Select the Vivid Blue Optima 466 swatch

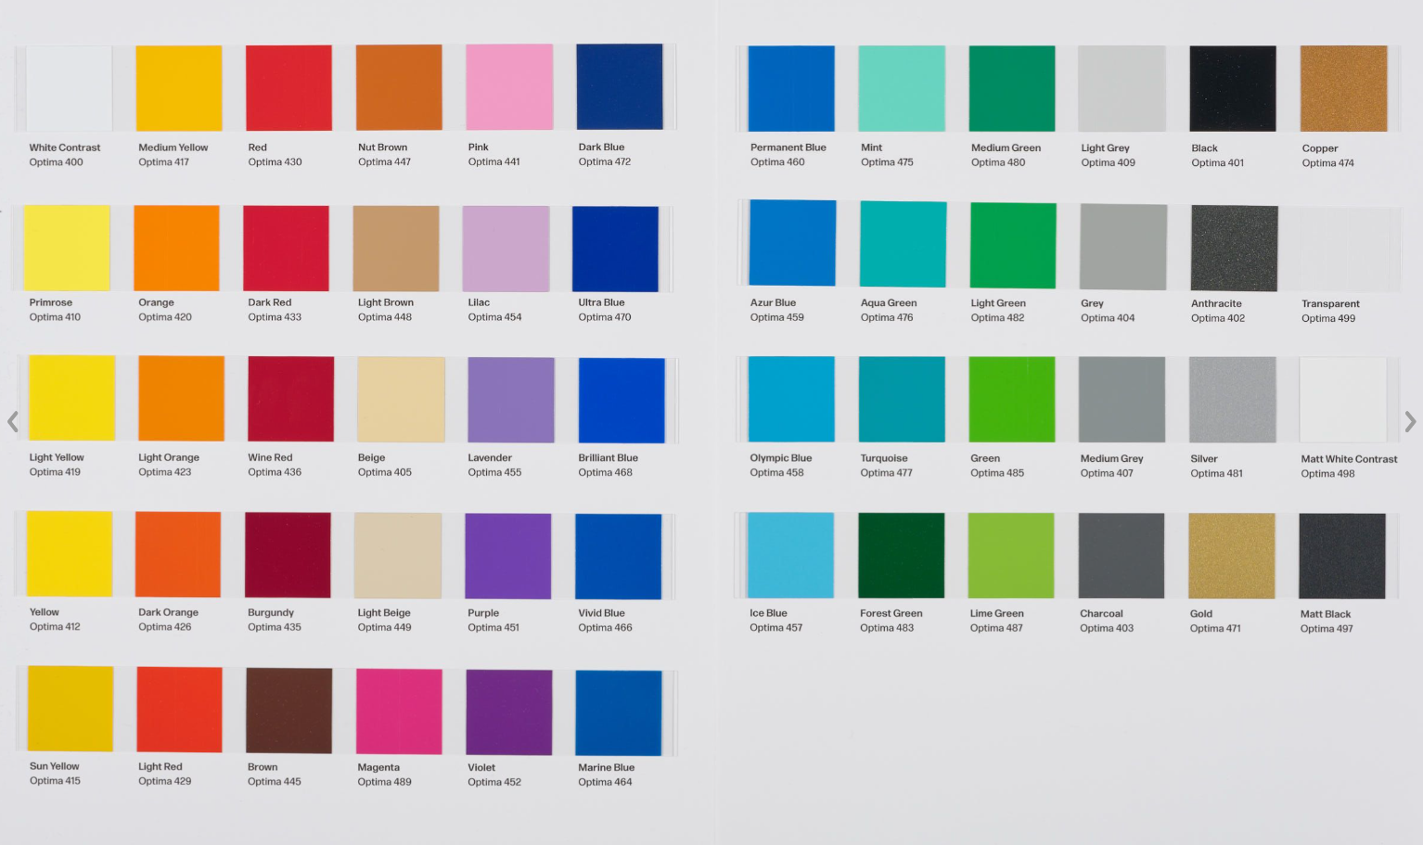[619, 557]
